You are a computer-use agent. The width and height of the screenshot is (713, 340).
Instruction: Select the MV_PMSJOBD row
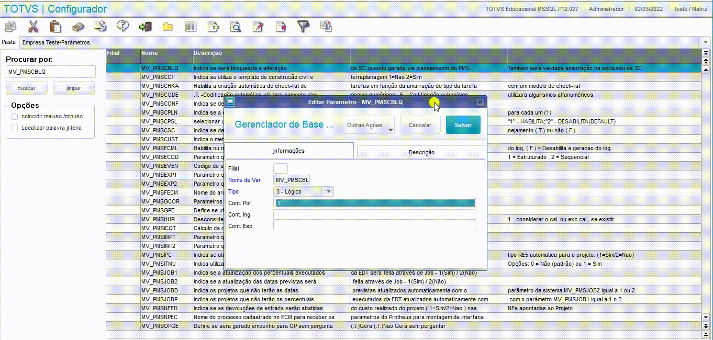[404, 290]
